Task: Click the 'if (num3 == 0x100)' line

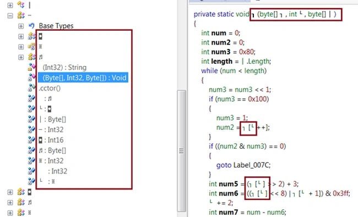Action: [239, 99]
